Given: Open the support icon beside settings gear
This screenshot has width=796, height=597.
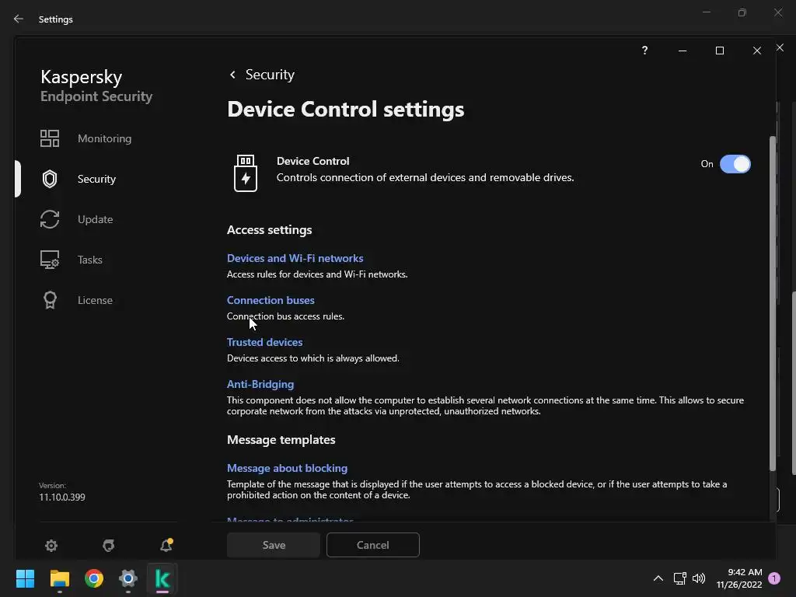Looking at the screenshot, I should coord(109,545).
